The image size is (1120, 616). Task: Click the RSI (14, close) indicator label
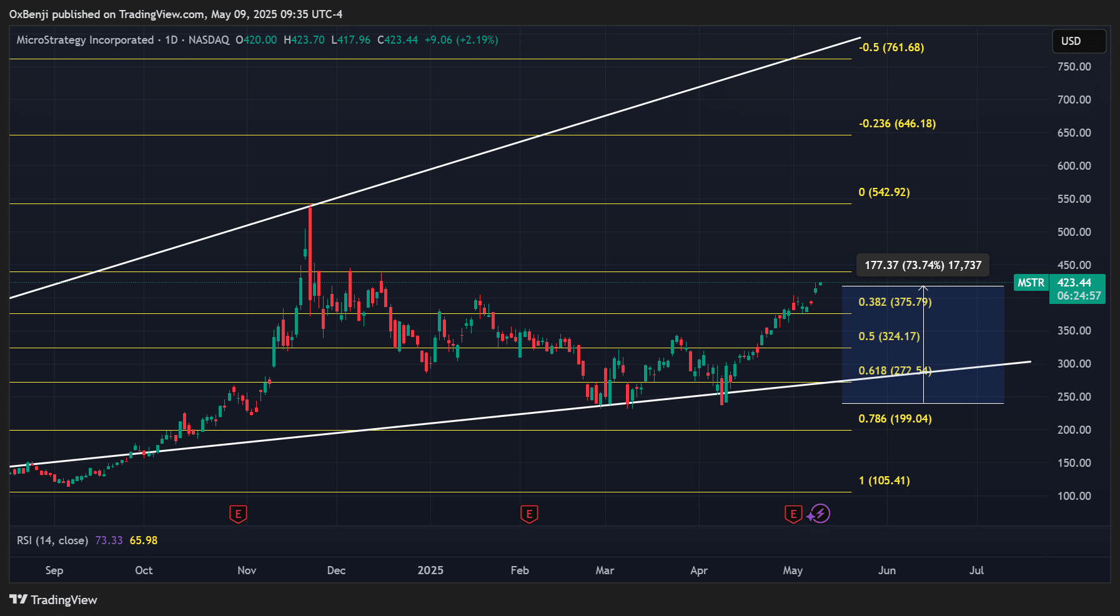click(52, 540)
